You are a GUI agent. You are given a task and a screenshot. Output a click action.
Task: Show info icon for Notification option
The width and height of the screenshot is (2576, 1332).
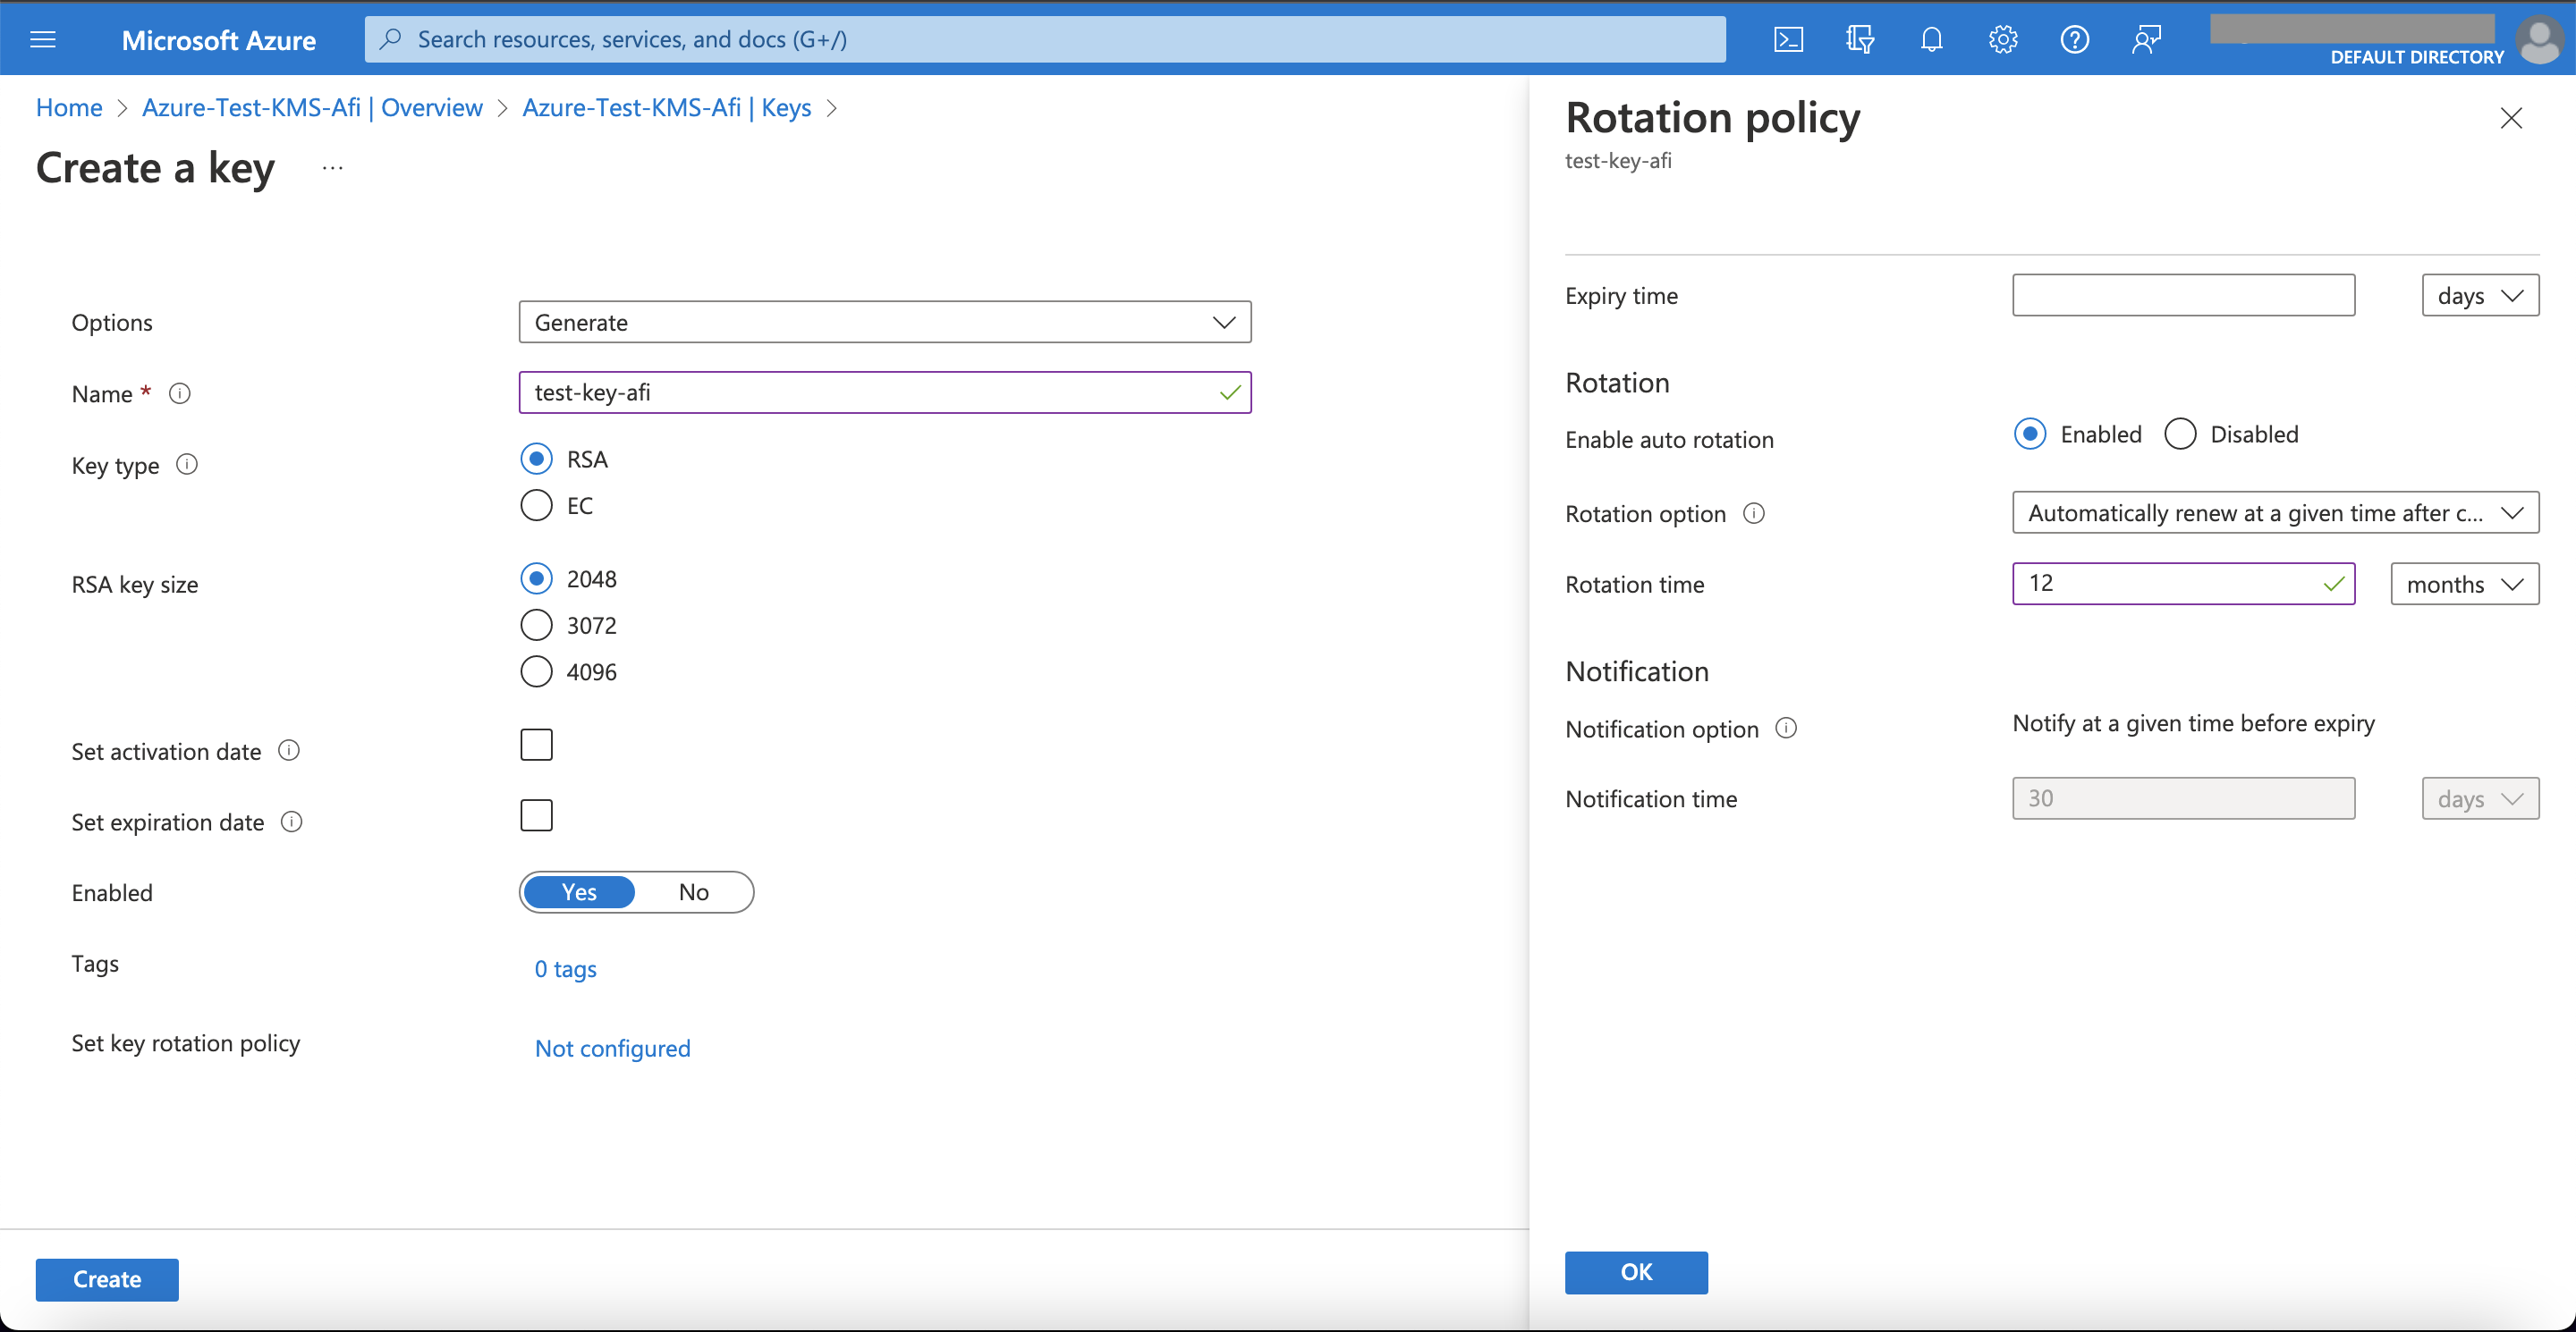coord(1786,728)
